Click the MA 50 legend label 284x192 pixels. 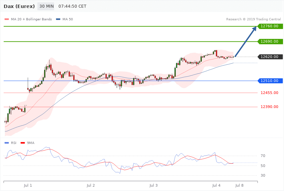(x=67, y=19)
